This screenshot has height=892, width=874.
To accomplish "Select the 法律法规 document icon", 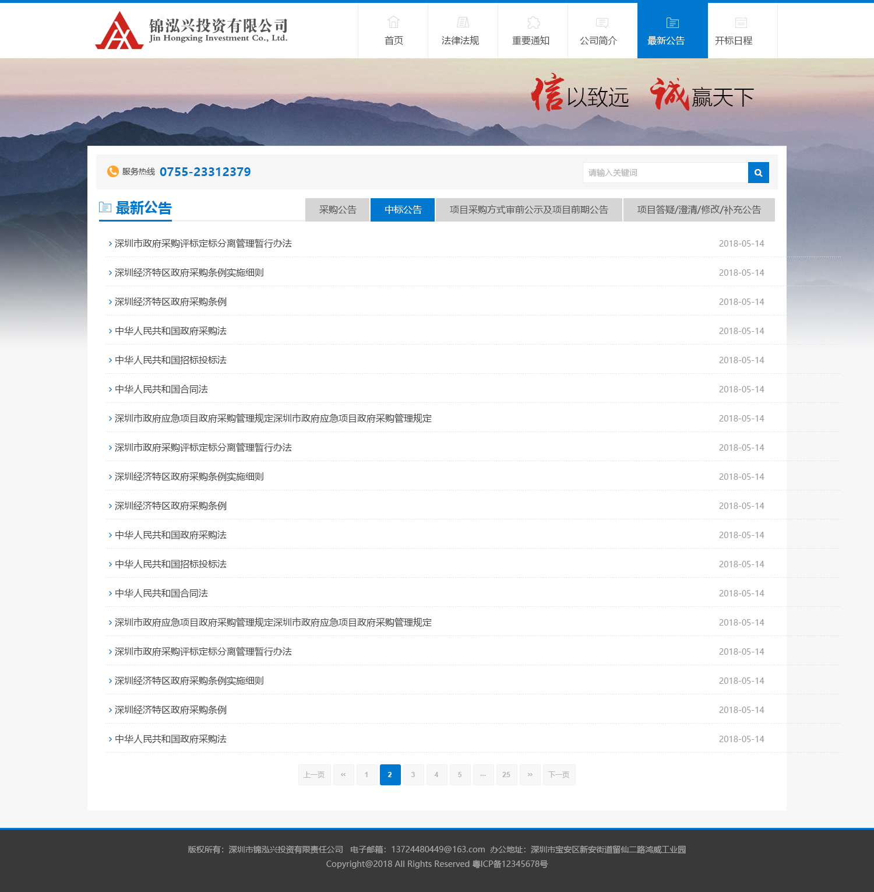I will [x=462, y=22].
